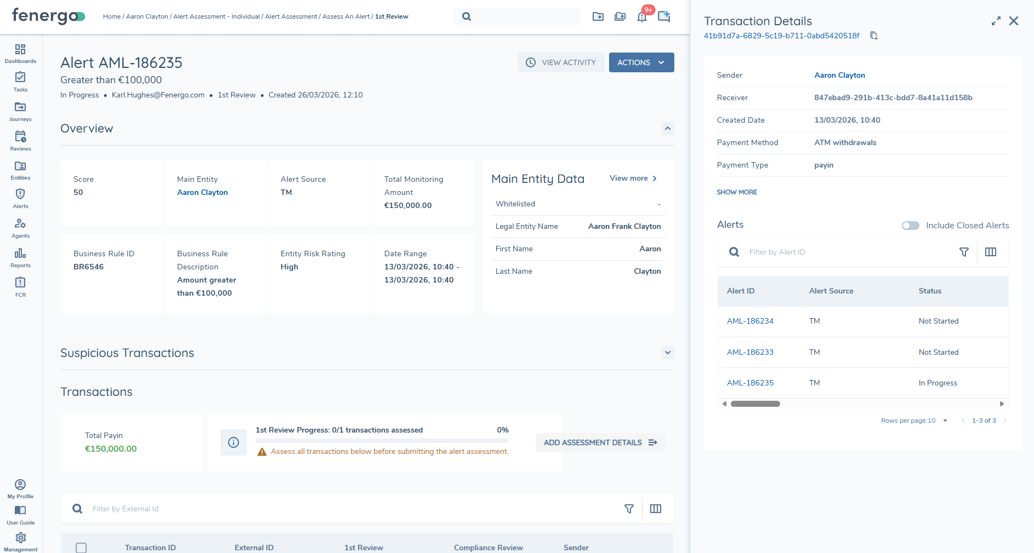Screen dimensions: 1034x553
Task: Expand the Suspicious Transactions section
Action: [667, 353]
